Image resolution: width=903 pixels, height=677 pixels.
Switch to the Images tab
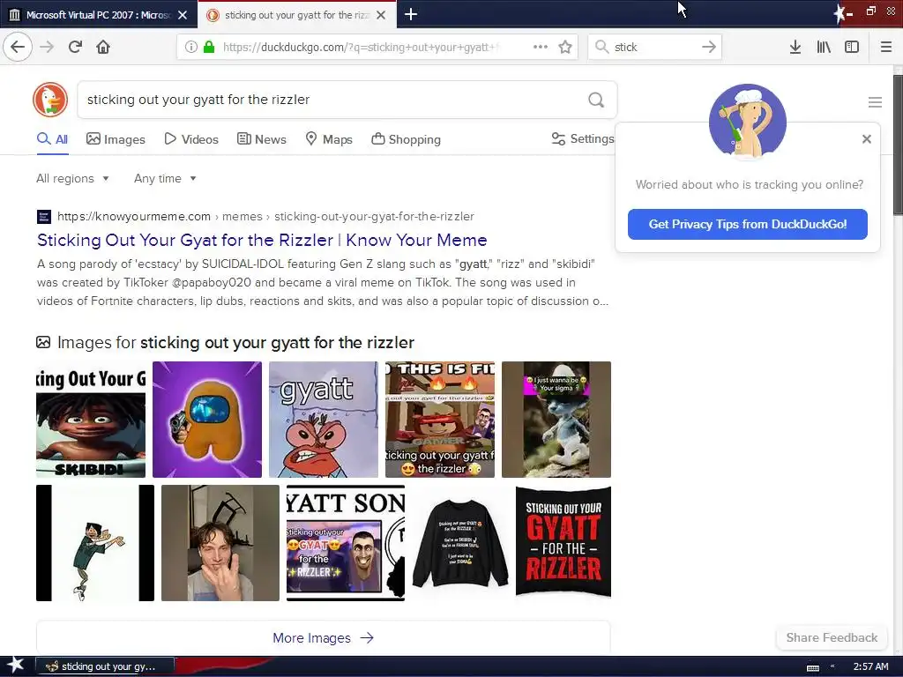click(x=116, y=139)
